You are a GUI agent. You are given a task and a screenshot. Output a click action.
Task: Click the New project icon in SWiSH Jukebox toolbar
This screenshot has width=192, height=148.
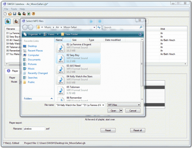click(5, 14)
